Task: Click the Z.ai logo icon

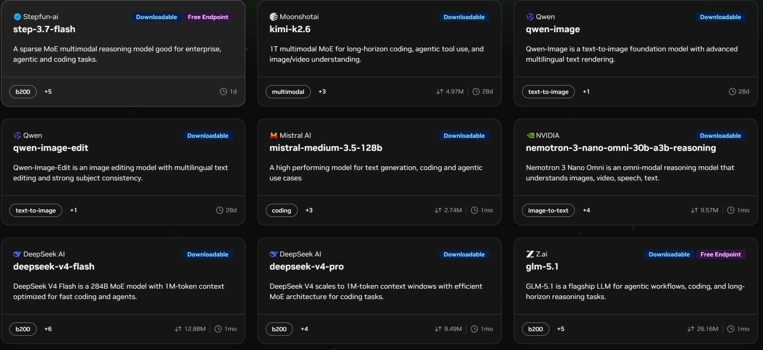Action: coord(530,254)
